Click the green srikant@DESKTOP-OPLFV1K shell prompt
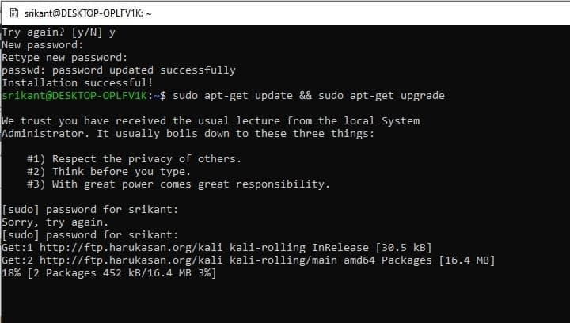570x323 pixels. coord(76,96)
